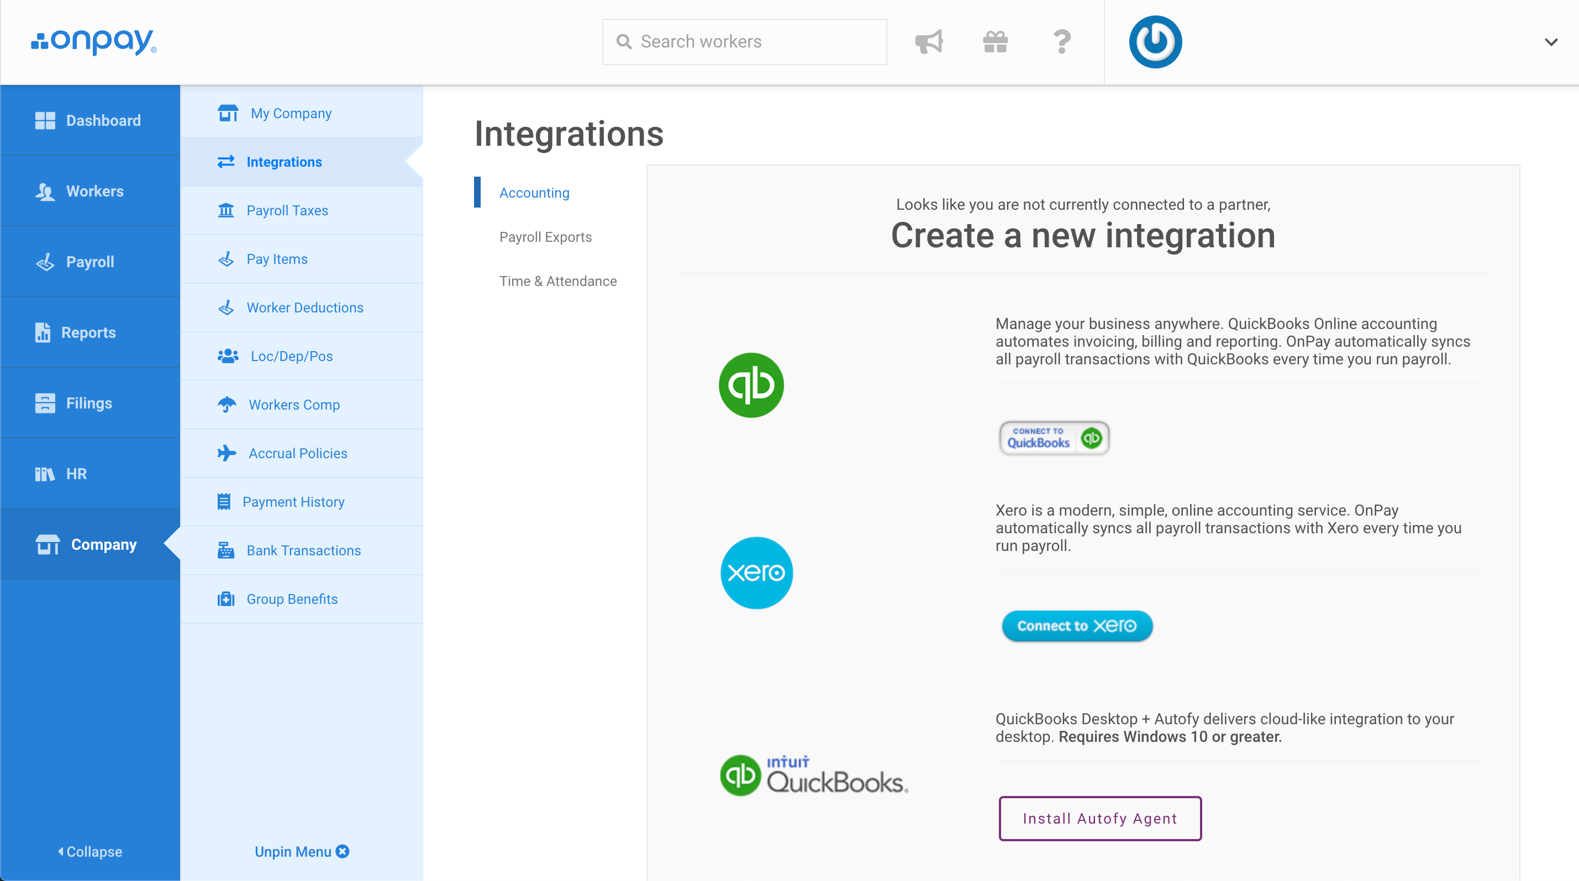Click Install Autofy Agent button
The image size is (1579, 881).
point(1099,818)
